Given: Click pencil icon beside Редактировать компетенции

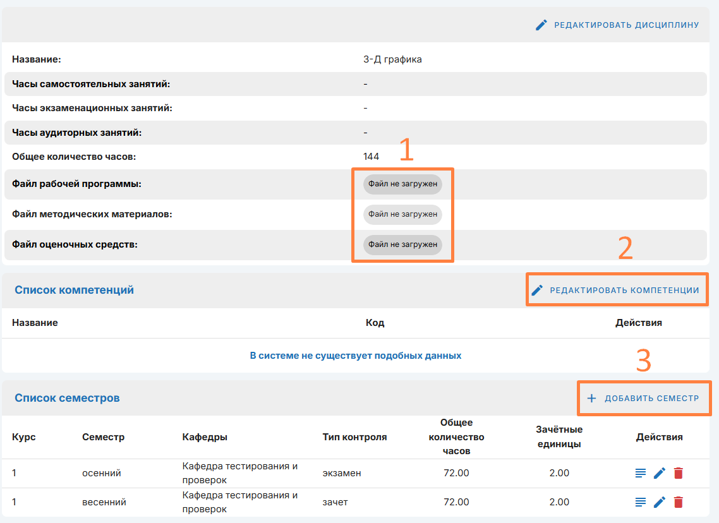Looking at the screenshot, I should coord(537,291).
